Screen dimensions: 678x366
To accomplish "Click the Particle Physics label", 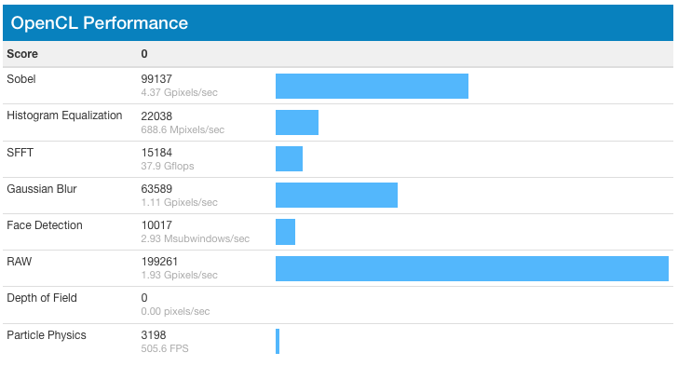I will (x=47, y=335).
